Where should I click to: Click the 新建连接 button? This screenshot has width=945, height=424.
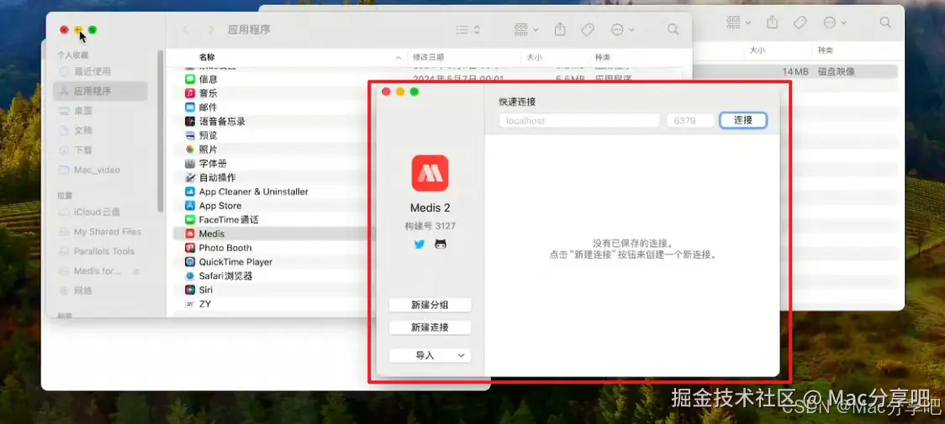pos(430,327)
